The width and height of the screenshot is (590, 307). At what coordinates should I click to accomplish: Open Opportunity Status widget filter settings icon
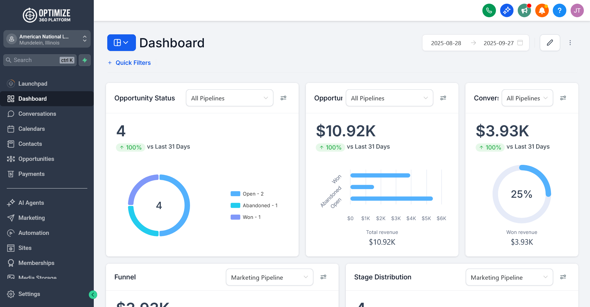pos(283,98)
